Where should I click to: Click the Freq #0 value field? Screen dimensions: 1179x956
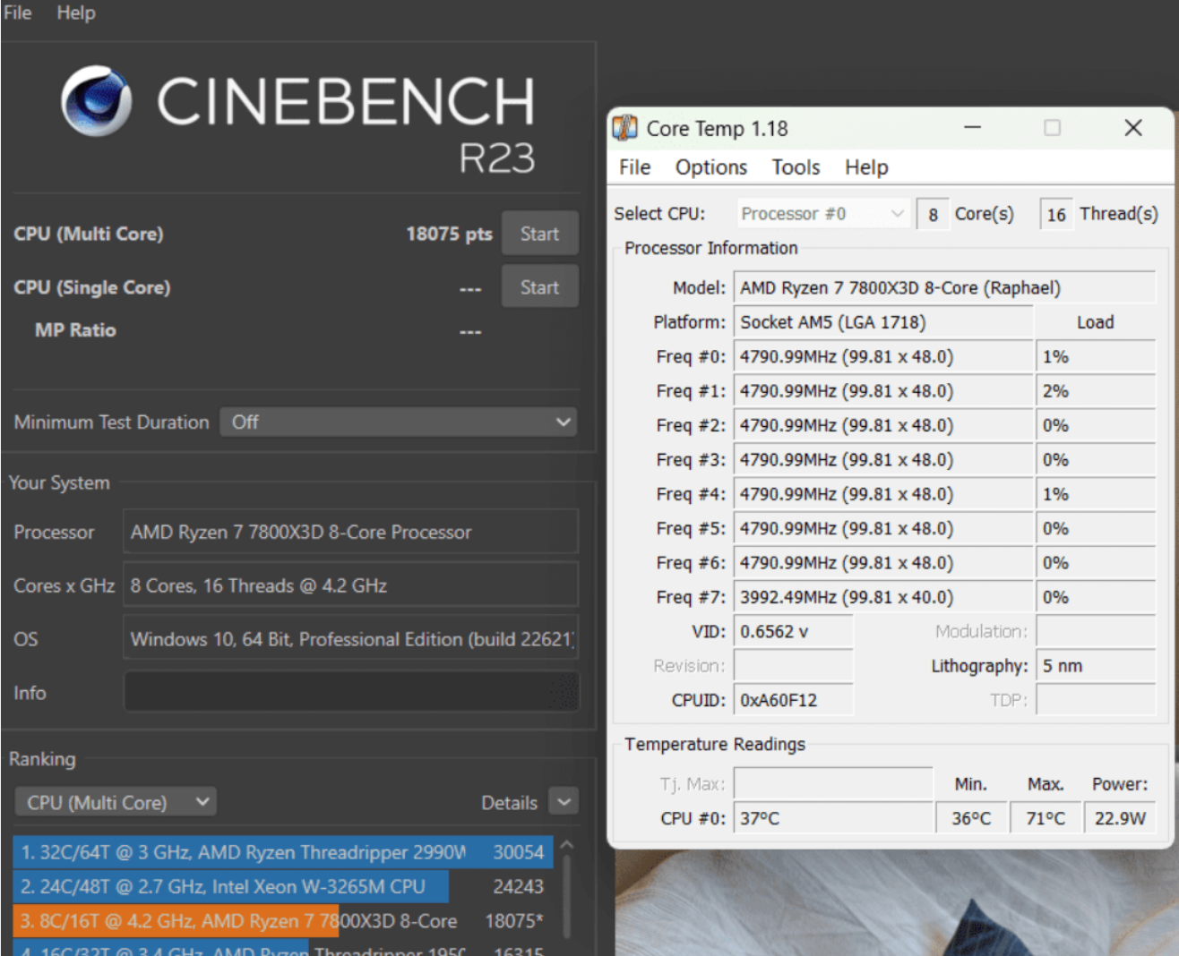pyautogui.click(x=883, y=356)
